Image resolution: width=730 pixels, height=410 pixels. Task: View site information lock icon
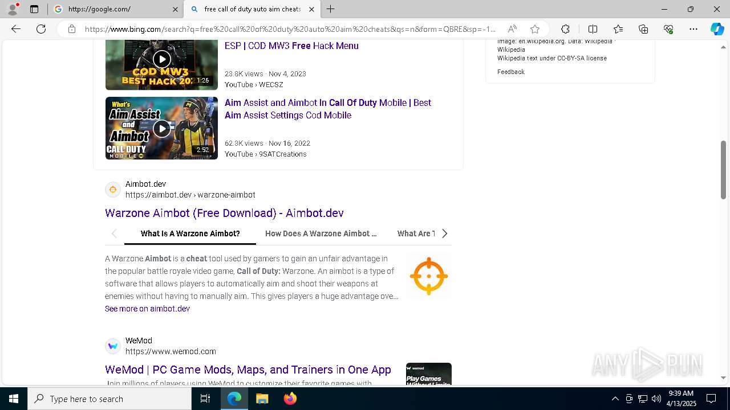[x=71, y=29]
